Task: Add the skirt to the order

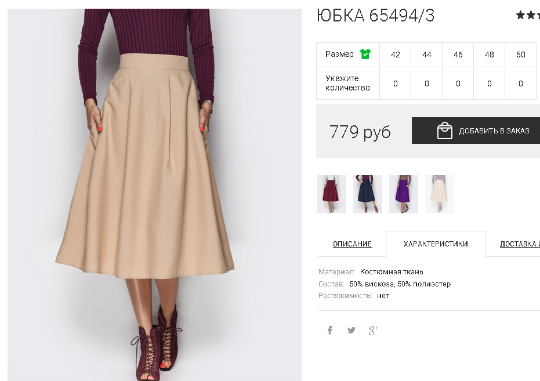Action: (x=476, y=130)
